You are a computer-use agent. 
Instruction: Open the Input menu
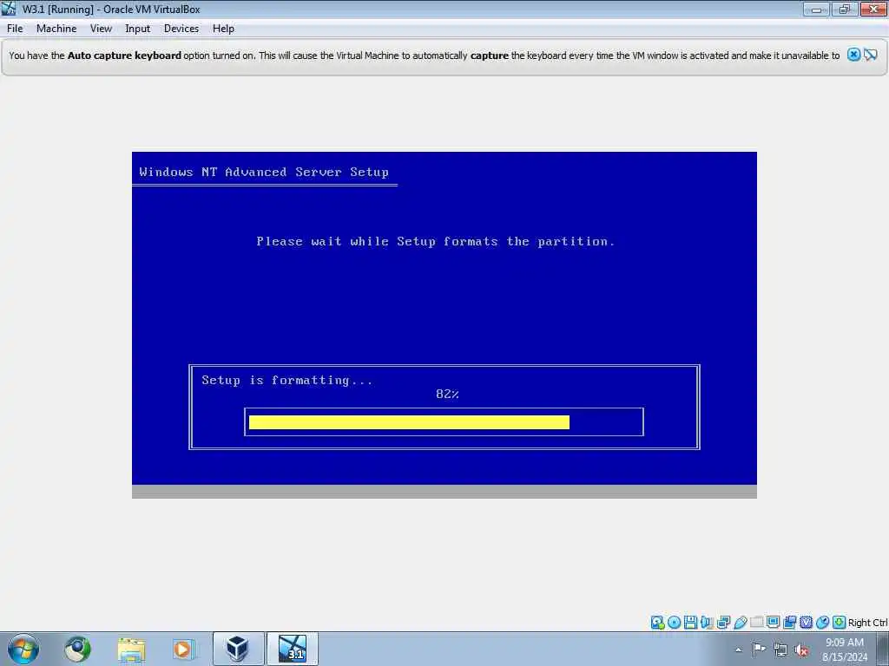(x=137, y=29)
